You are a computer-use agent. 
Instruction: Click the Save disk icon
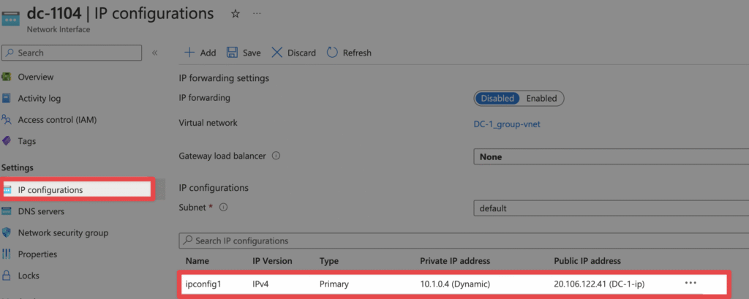click(232, 53)
